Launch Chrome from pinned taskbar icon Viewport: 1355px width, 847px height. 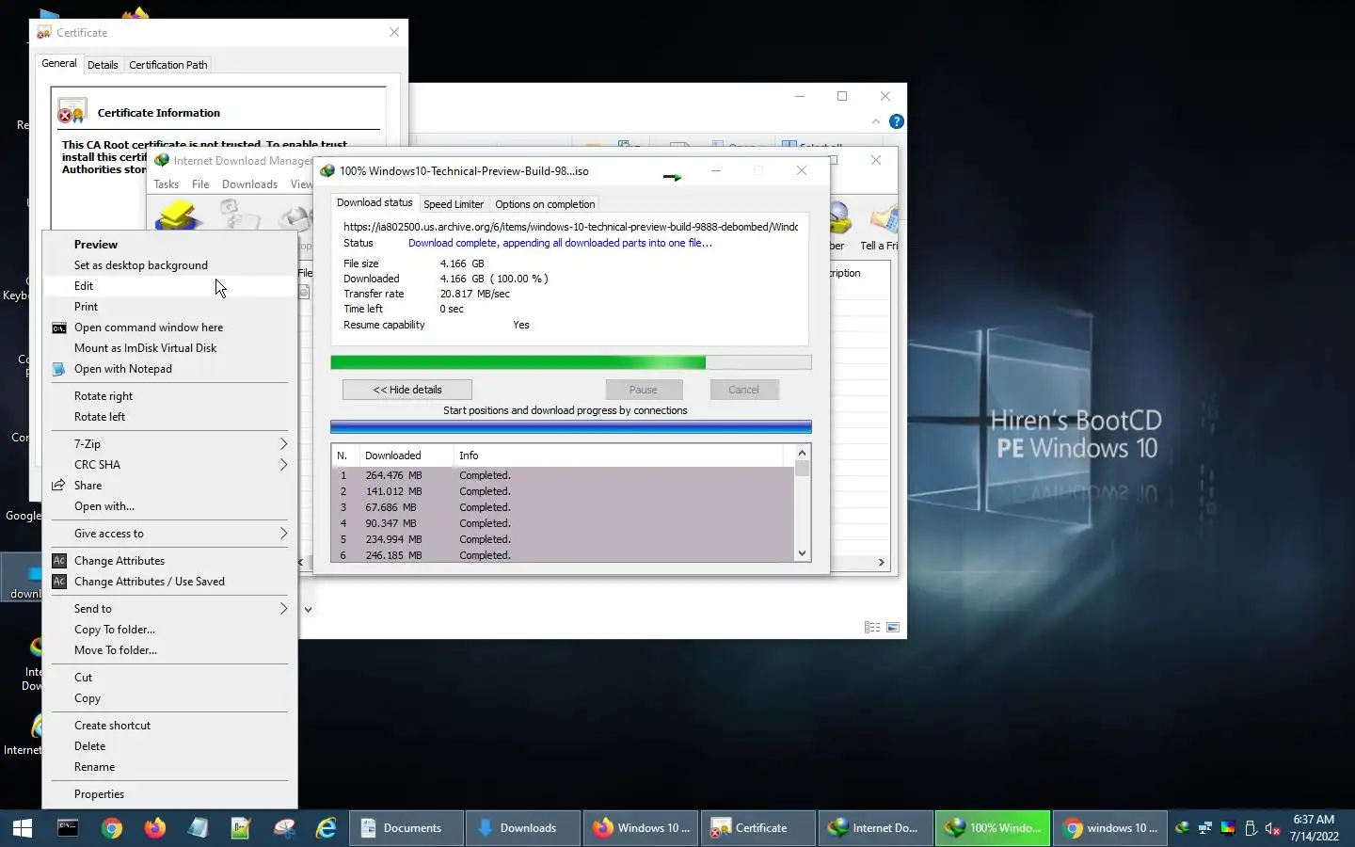tap(112, 828)
